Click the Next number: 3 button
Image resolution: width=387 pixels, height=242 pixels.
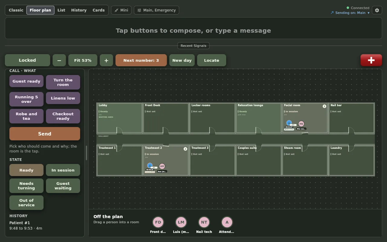tap(141, 60)
